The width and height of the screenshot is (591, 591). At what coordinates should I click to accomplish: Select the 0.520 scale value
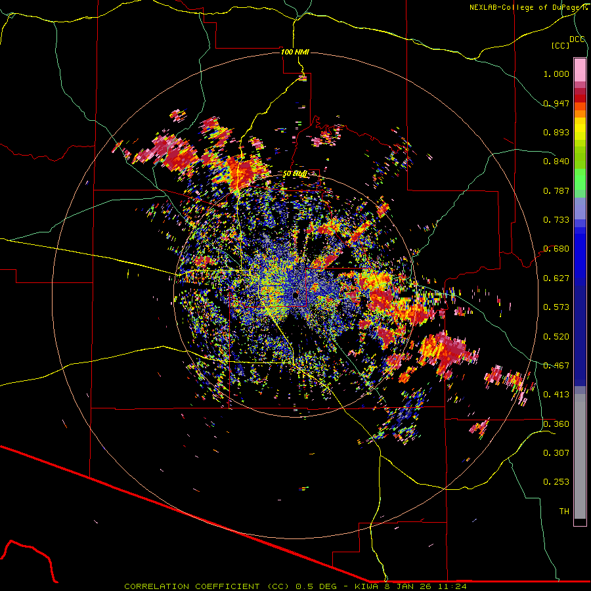(556, 337)
